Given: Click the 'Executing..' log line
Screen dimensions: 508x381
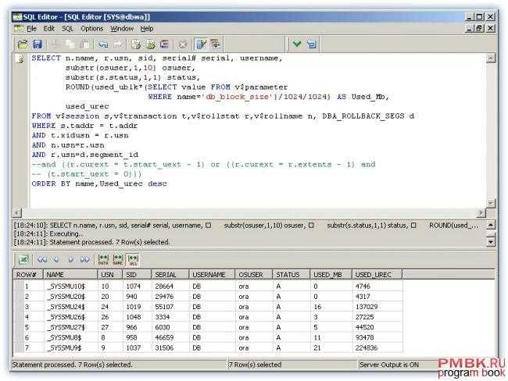Looking at the screenshot, I should pos(48,233).
